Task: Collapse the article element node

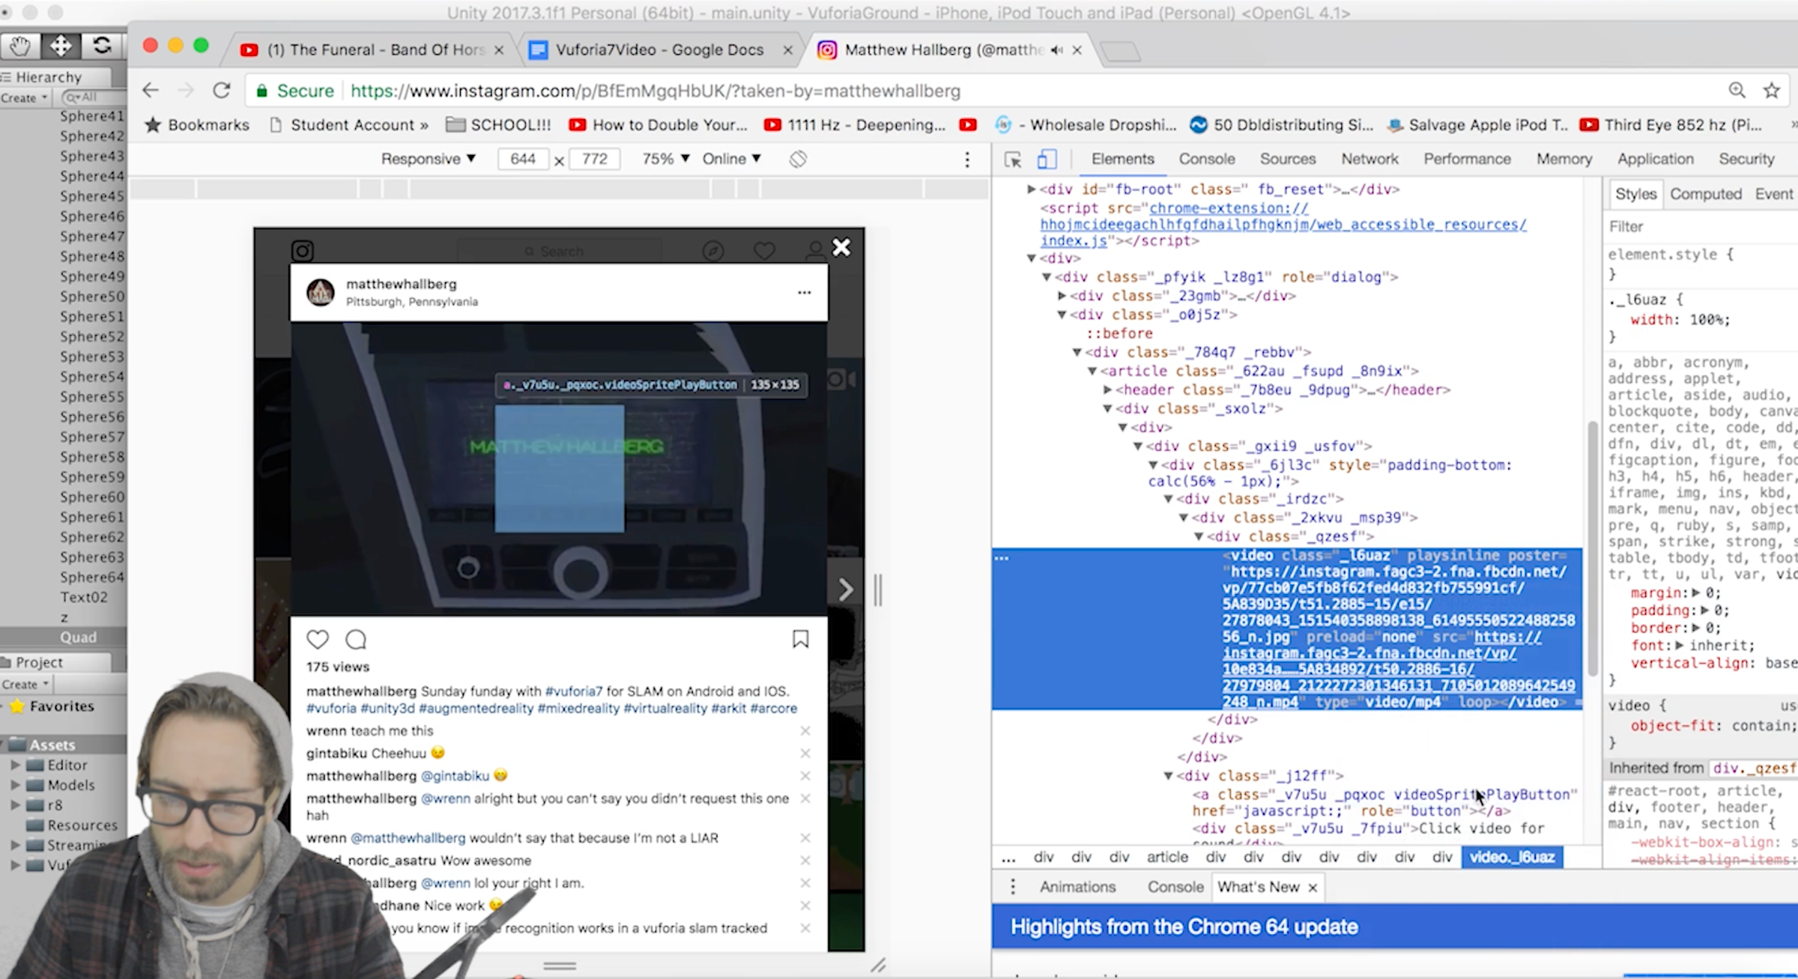Action: point(1092,371)
